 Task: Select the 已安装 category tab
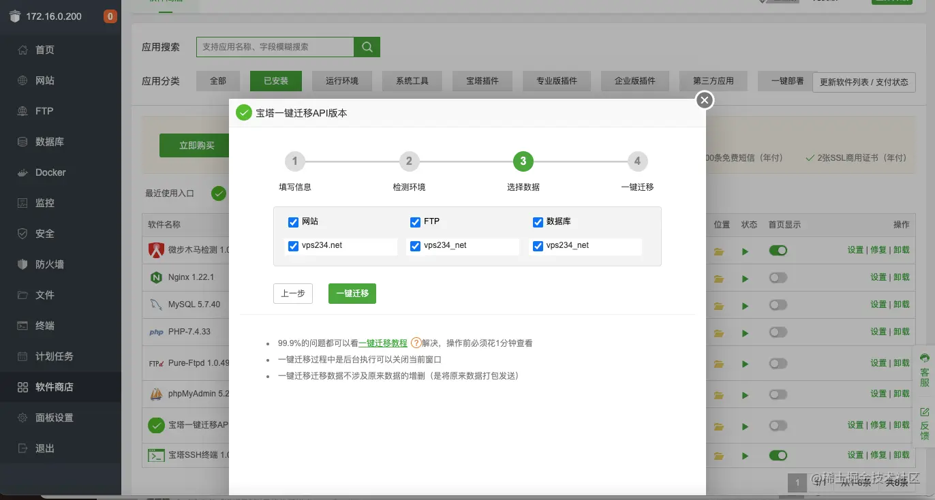[x=275, y=81]
